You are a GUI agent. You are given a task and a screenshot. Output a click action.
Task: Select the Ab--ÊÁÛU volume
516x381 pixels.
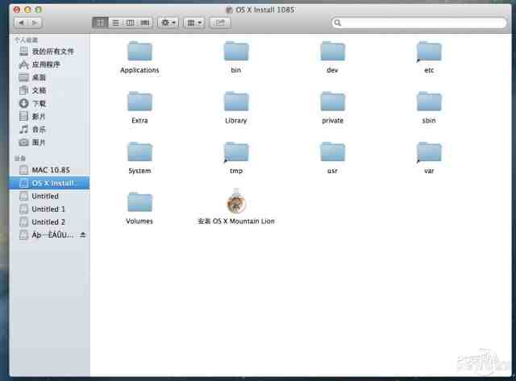coord(49,235)
